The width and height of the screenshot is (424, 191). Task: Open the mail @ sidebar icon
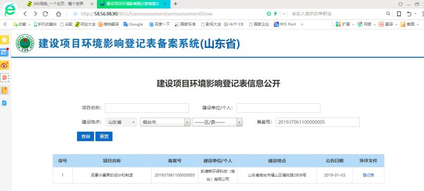pyautogui.click(x=4, y=78)
